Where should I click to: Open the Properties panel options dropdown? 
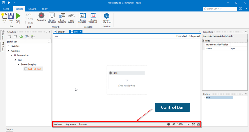pyautogui.click(x=243, y=32)
